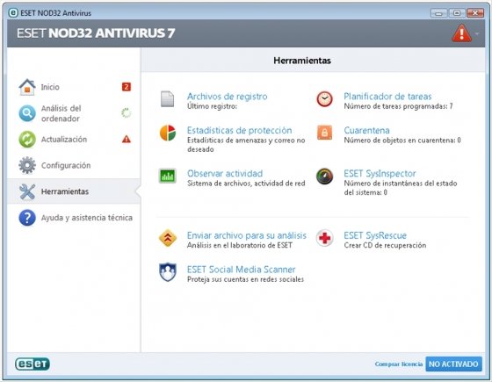Viewport: 492px width, 382px height.
Task: Click the 'Último registro:' text
Action: point(212,106)
